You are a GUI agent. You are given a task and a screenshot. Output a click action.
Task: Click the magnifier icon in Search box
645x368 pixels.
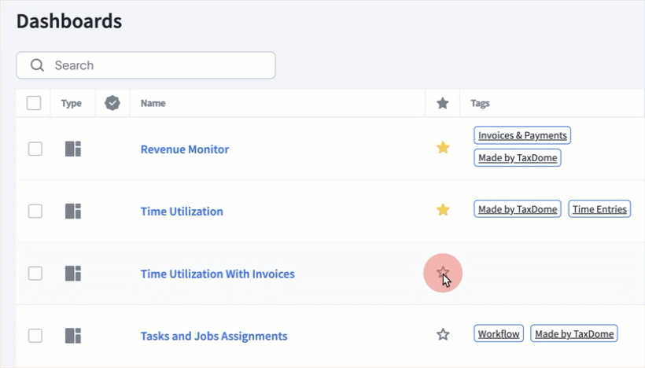(37, 65)
